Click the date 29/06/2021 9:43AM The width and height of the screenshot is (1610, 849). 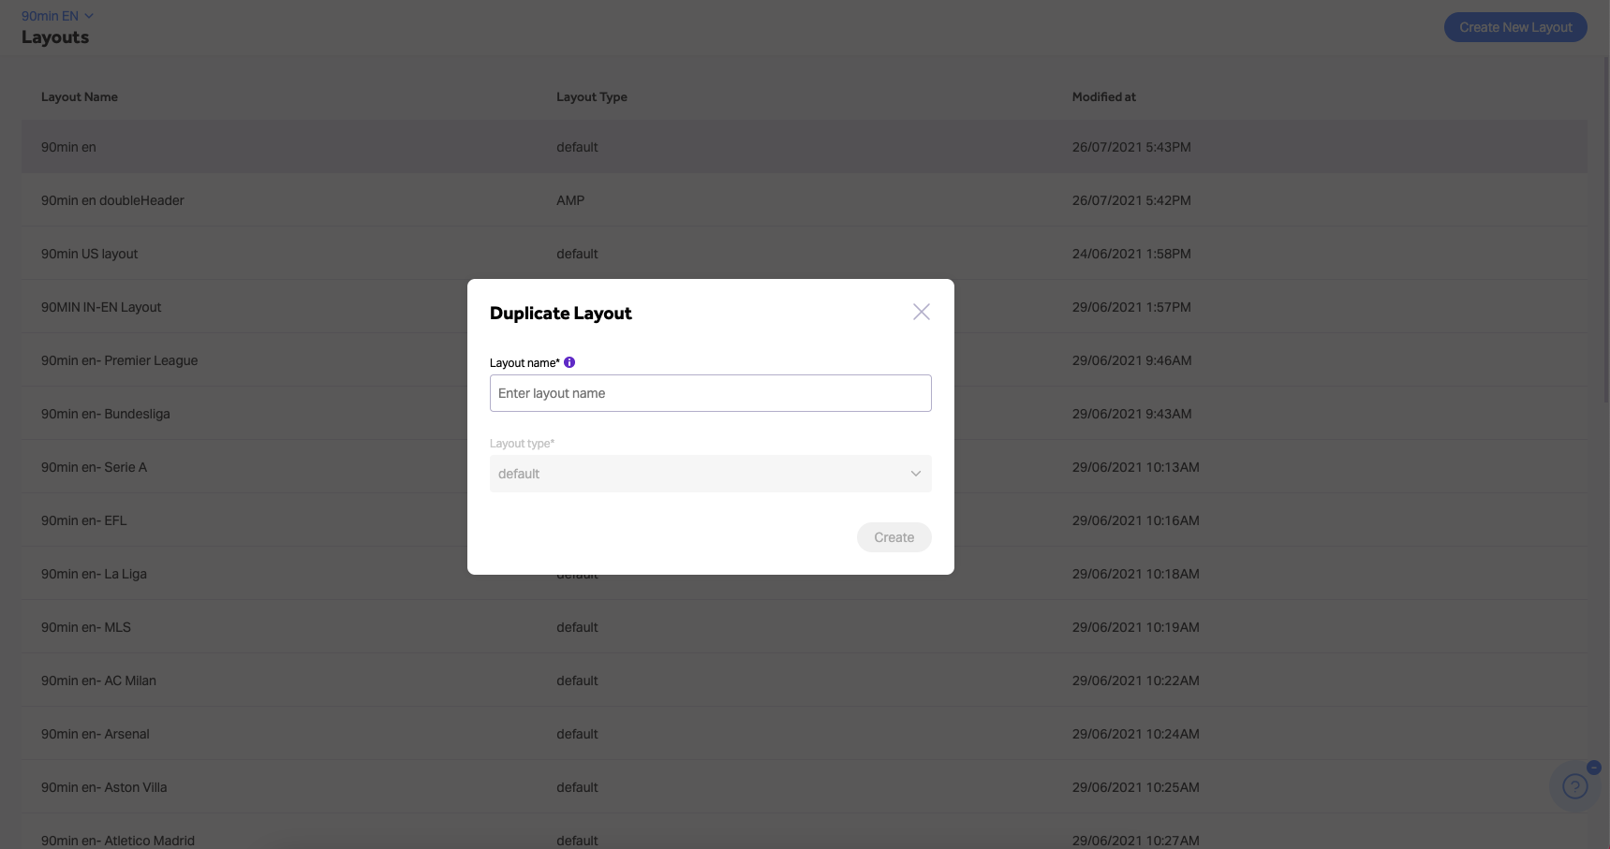(x=1132, y=414)
